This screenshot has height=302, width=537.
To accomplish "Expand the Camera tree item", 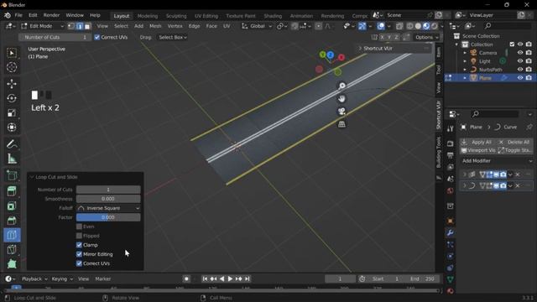I will pyautogui.click(x=465, y=53).
